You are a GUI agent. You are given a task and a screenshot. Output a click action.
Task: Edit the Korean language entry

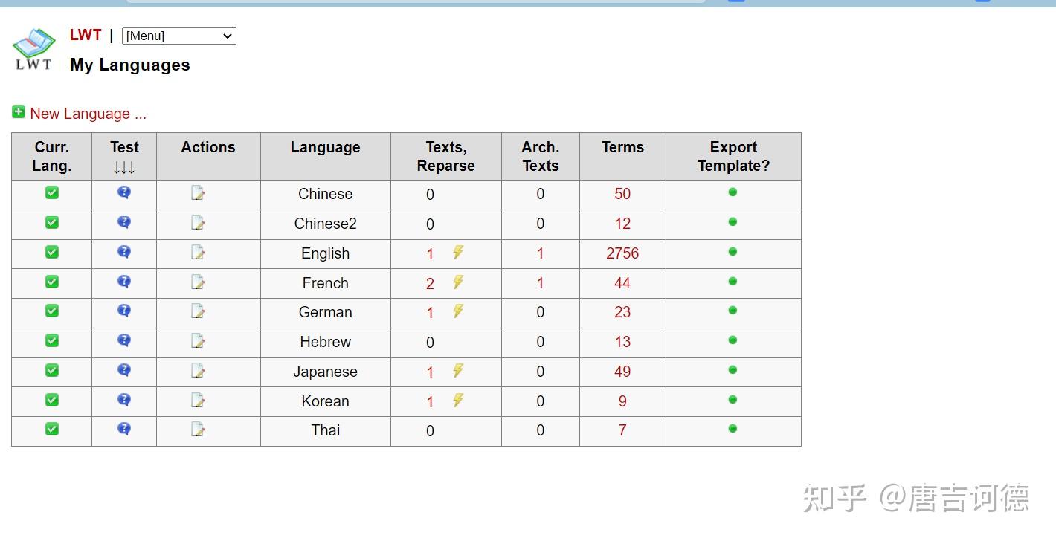pyautogui.click(x=198, y=400)
